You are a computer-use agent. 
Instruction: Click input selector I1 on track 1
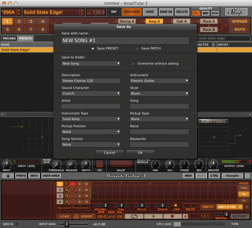point(66,184)
